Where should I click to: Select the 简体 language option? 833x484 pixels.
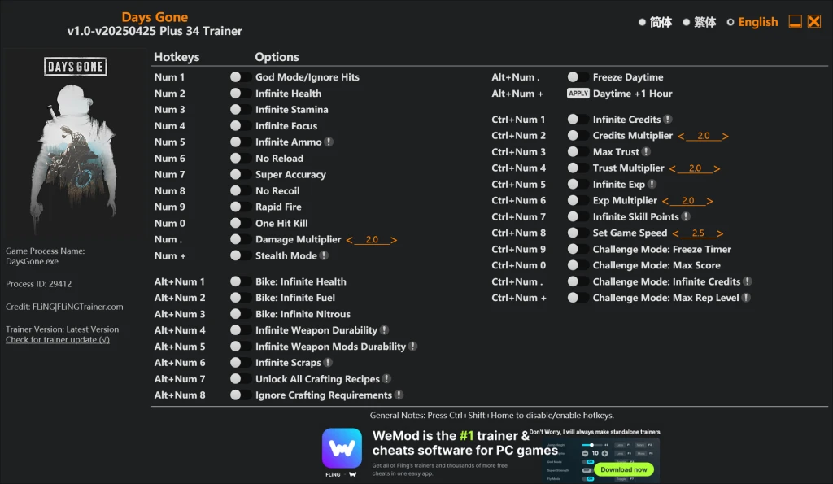point(655,22)
